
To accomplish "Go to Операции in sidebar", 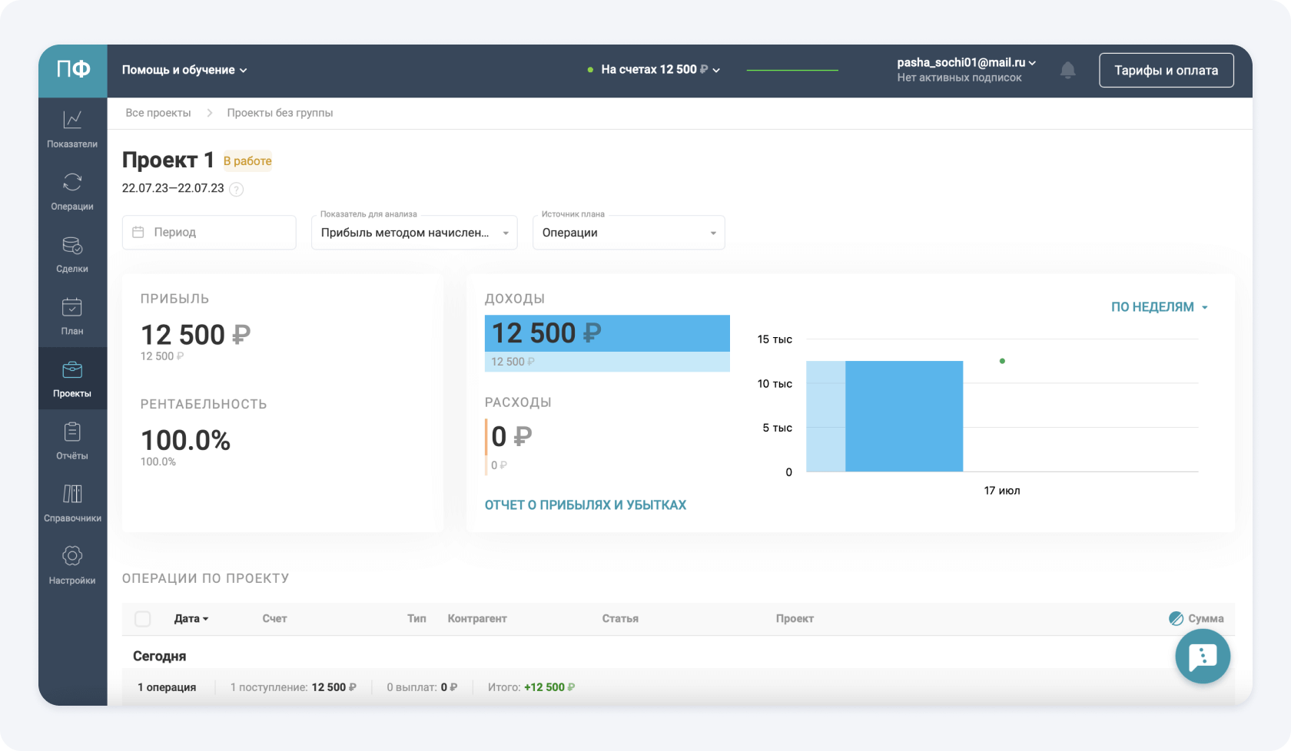I will click(72, 191).
